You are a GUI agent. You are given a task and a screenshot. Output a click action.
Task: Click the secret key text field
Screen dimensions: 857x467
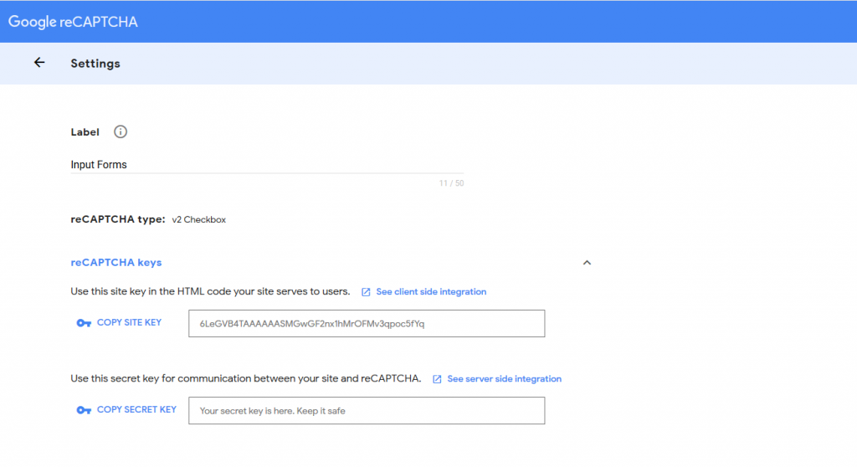click(x=367, y=411)
